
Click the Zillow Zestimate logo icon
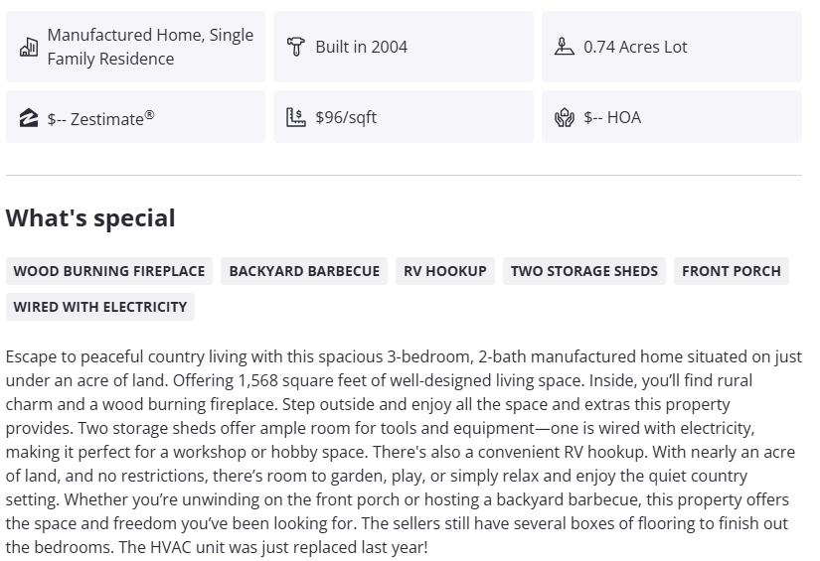(29, 118)
